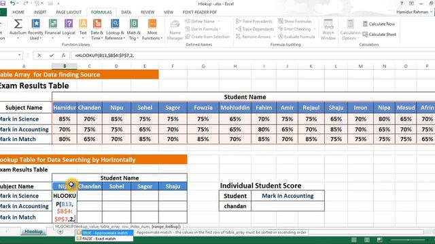Click Calculate Sheet

pos(379,35)
